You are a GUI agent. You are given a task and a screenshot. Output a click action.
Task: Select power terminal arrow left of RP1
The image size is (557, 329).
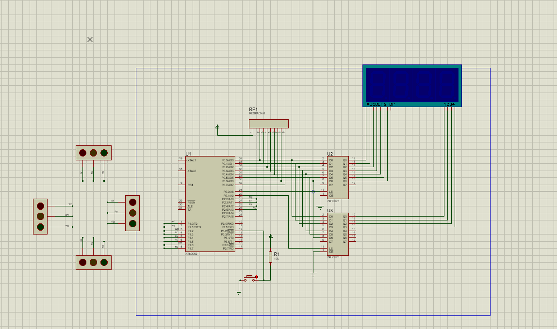click(x=217, y=126)
